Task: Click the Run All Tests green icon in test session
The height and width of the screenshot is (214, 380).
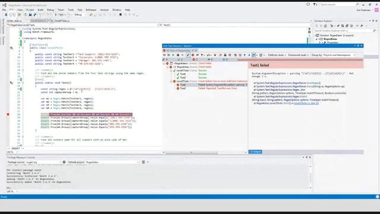Action: (169, 55)
